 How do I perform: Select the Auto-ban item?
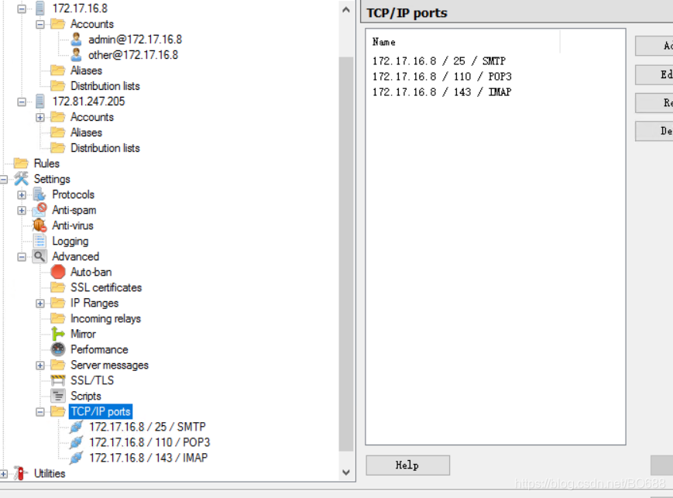tap(91, 272)
